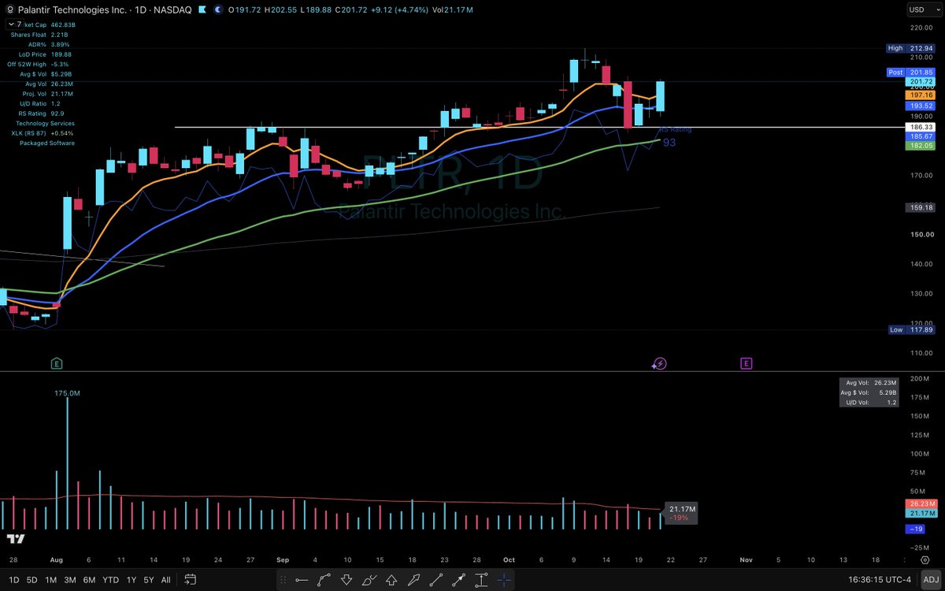Click the purple upcoming earnings E marker
This screenshot has height=591, width=945.
point(745,363)
